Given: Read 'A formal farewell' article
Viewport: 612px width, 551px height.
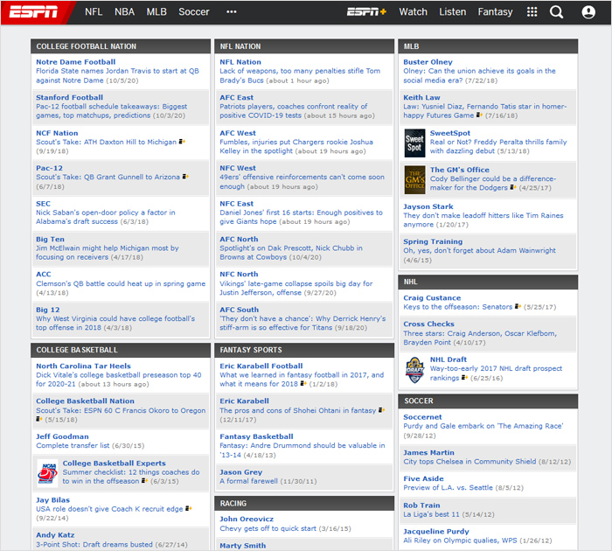Looking at the screenshot, I should click(248, 481).
